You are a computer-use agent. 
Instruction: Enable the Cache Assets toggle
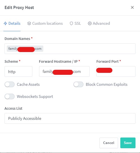(x=10, y=84)
